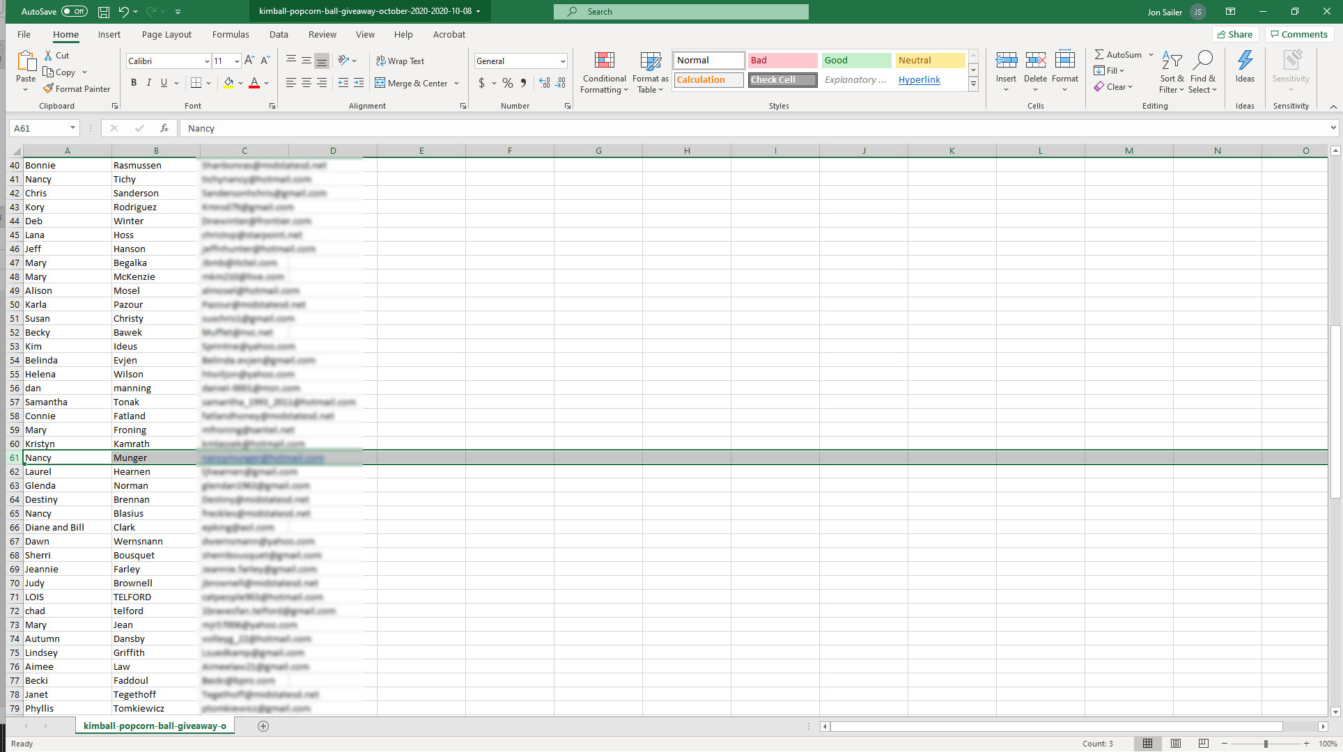Open the Comments button
1343x752 pixels.
1299,35
